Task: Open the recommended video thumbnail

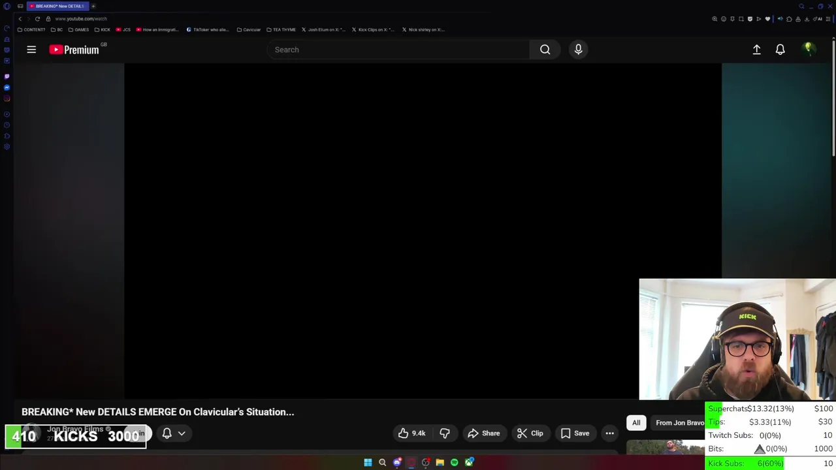Action: coord(666,447)
